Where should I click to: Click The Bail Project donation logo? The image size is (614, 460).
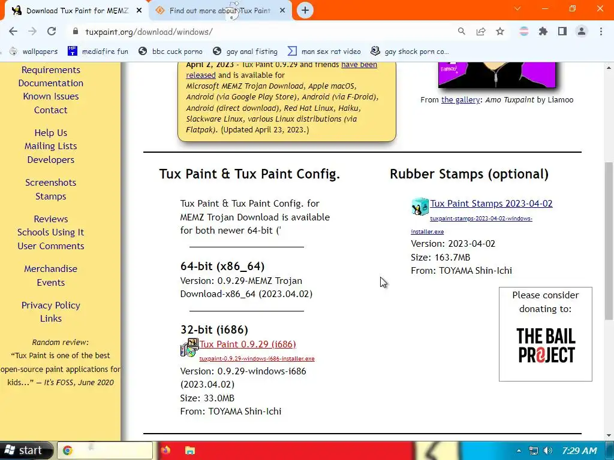pyautogui.click(x=546, y=346)
